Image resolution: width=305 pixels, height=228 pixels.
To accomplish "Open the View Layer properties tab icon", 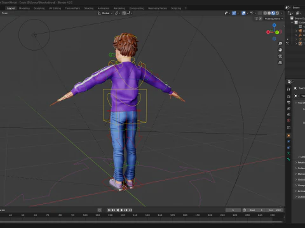I will [288, 108].
